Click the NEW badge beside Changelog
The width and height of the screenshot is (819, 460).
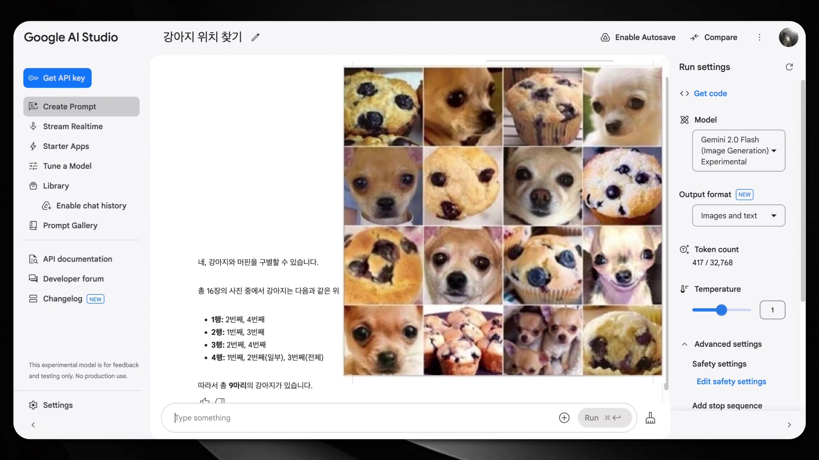(x=95, y=299)
